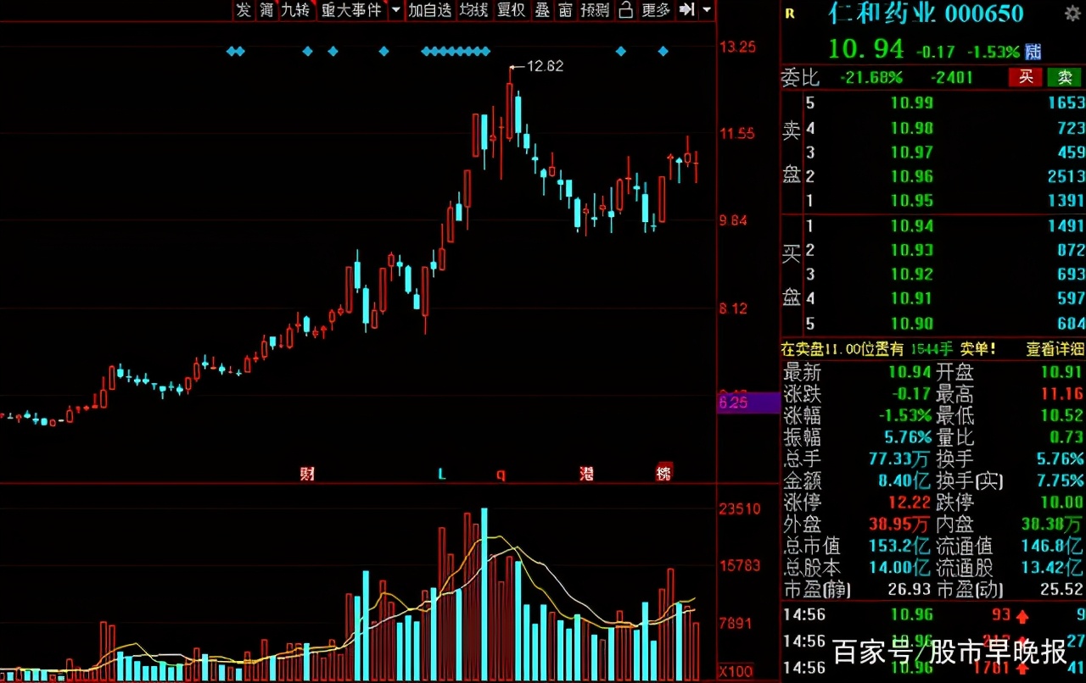Click the 最高 11.16 value
1086x683 pixels.
click(1062, 394)
